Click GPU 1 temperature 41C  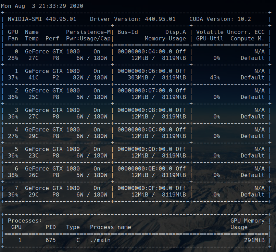click(x=34, y=78)
